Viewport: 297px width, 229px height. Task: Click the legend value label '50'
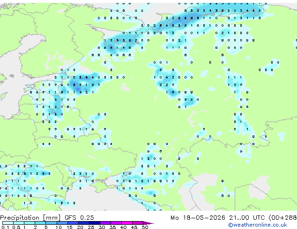pos(145,227)
